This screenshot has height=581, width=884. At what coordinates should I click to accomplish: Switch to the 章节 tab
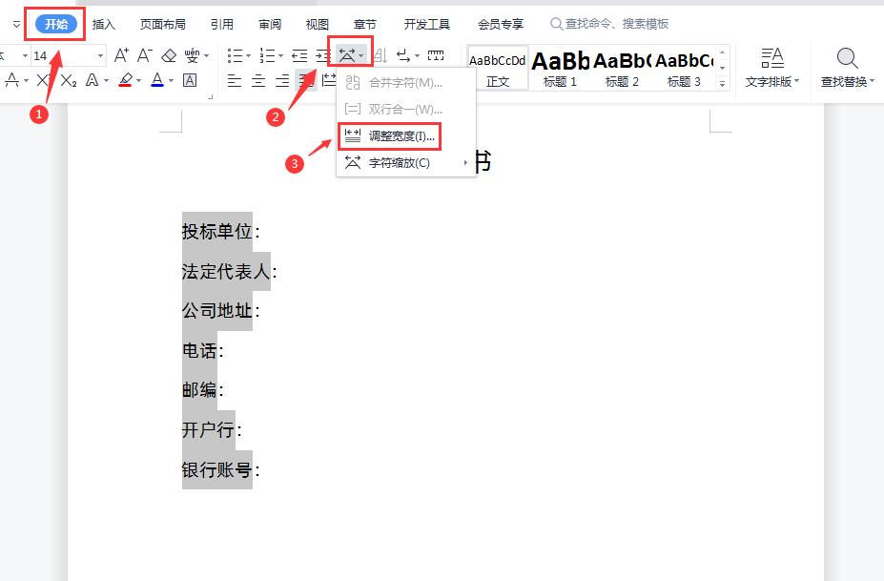pyautogui.click(x=364, y=24)
